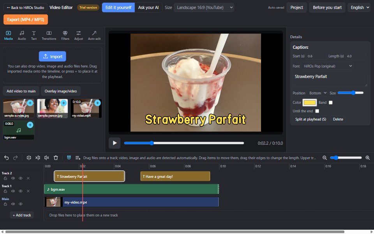Check the Until the end box
The height and width of the screenshot is (234, 374).
point(317,111)
